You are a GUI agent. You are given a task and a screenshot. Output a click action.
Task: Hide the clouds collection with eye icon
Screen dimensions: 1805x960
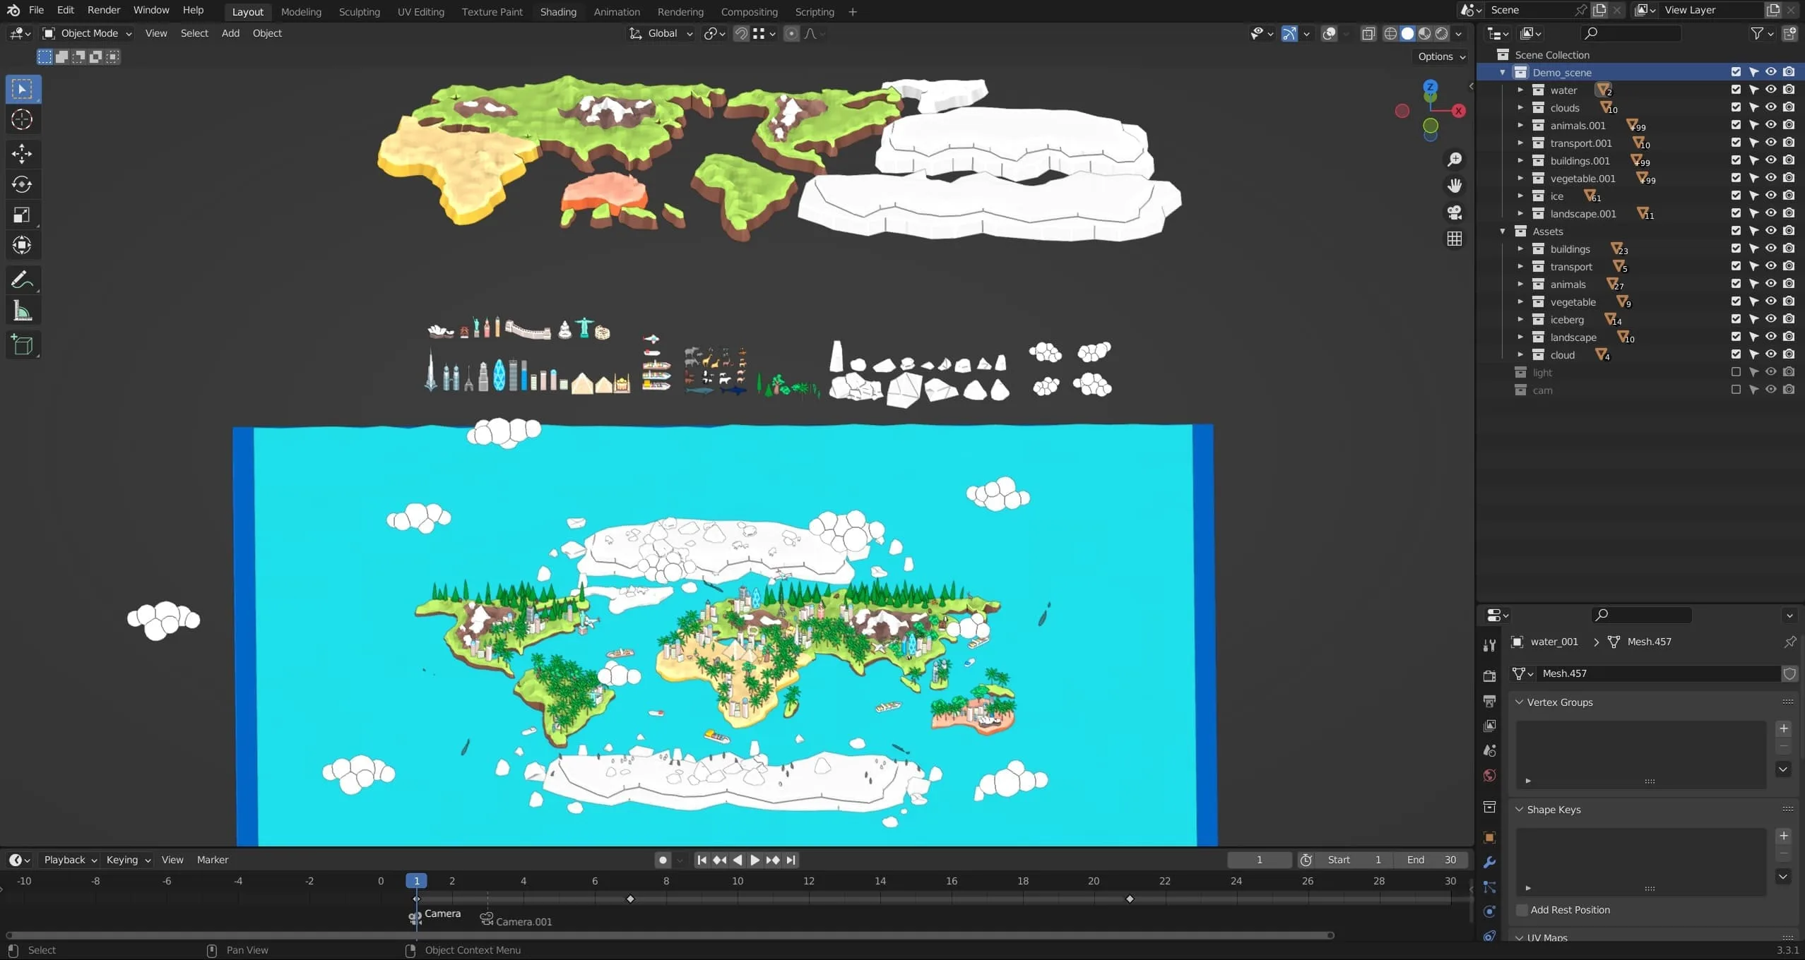[1770, 107]
